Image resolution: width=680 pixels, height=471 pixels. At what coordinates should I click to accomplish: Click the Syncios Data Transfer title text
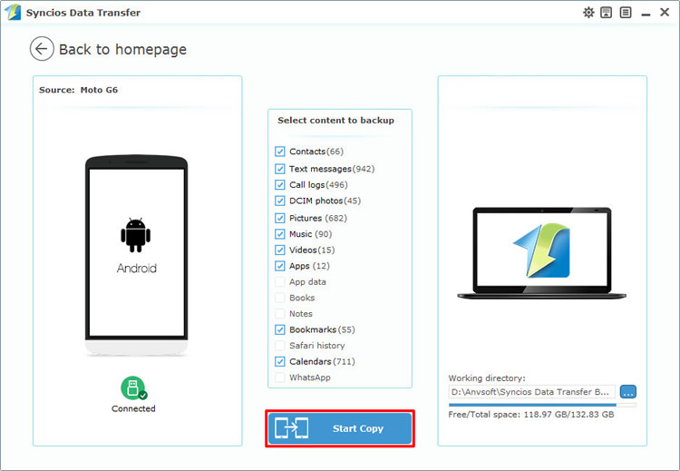[x=83, y=13]
